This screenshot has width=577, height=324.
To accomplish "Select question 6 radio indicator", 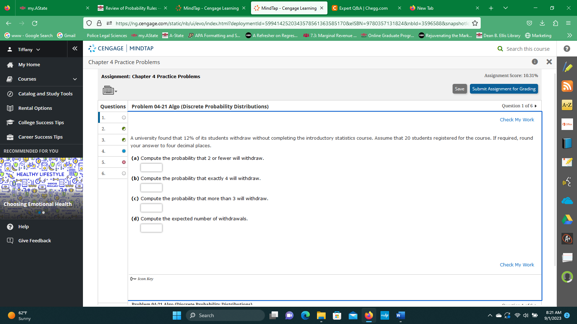I will 123,173.
